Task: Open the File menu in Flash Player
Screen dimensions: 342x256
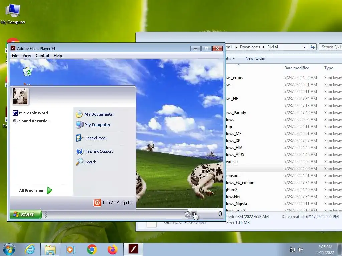Action: pyautogui.click(x=15, y=56)
